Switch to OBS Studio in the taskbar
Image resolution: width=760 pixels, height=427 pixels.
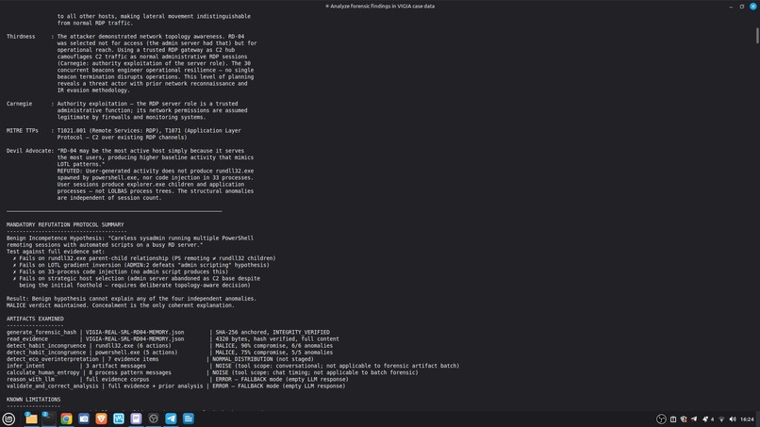point(153,419)
